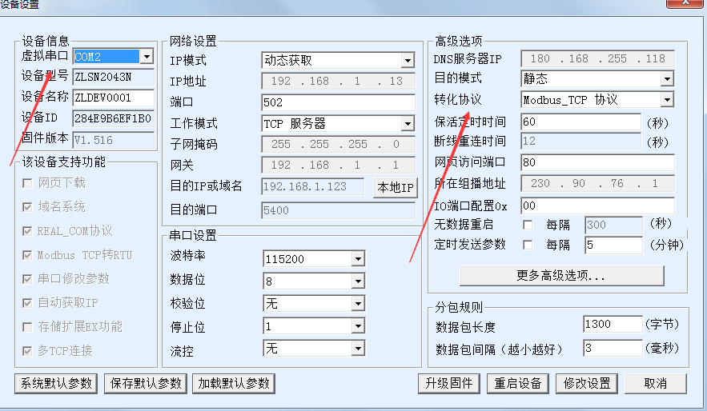
Task: Open the 校验位 dropdown
Action: coord(357,304)
